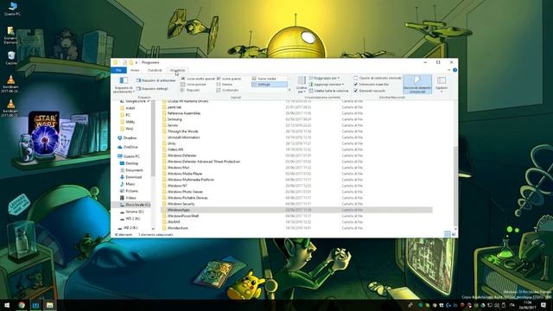Screen dimensions: 553x311
Task: Select Volume (D:) drive
Action: click(132, 212)
